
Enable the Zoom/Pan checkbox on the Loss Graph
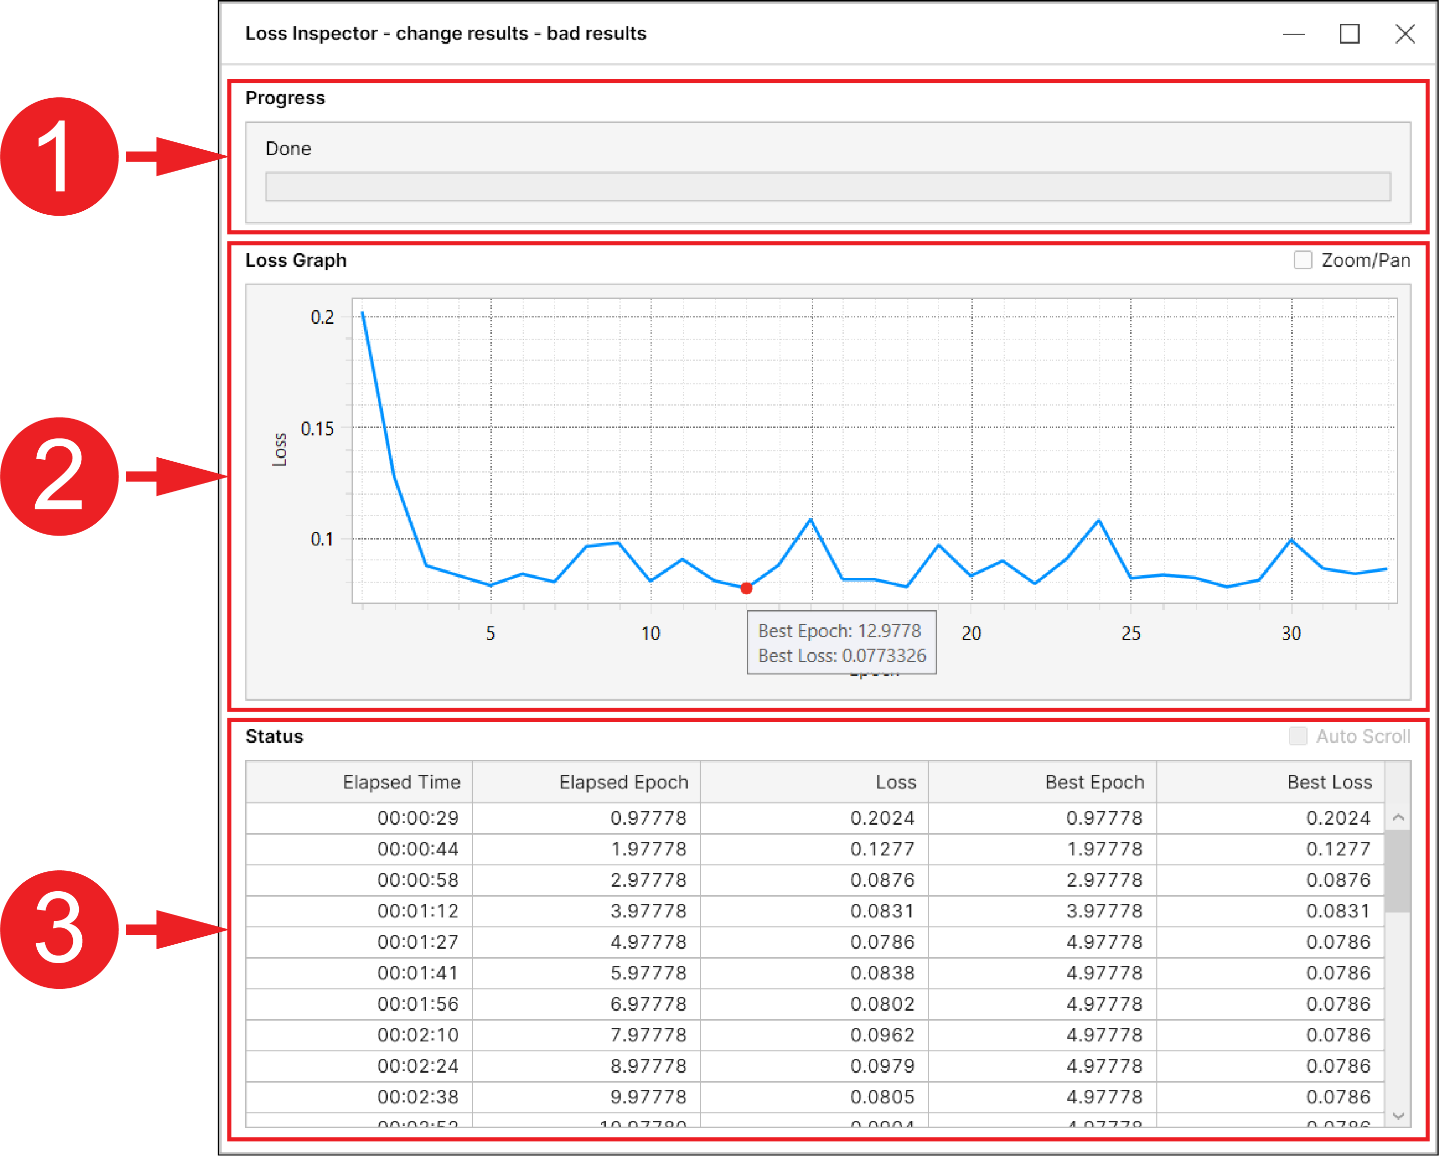pyautogui.click(x=1302, y=260)
